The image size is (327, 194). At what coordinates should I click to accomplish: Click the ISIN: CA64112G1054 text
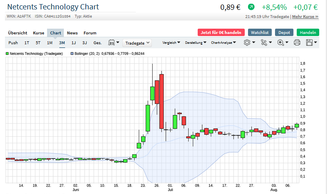[52, 16]
